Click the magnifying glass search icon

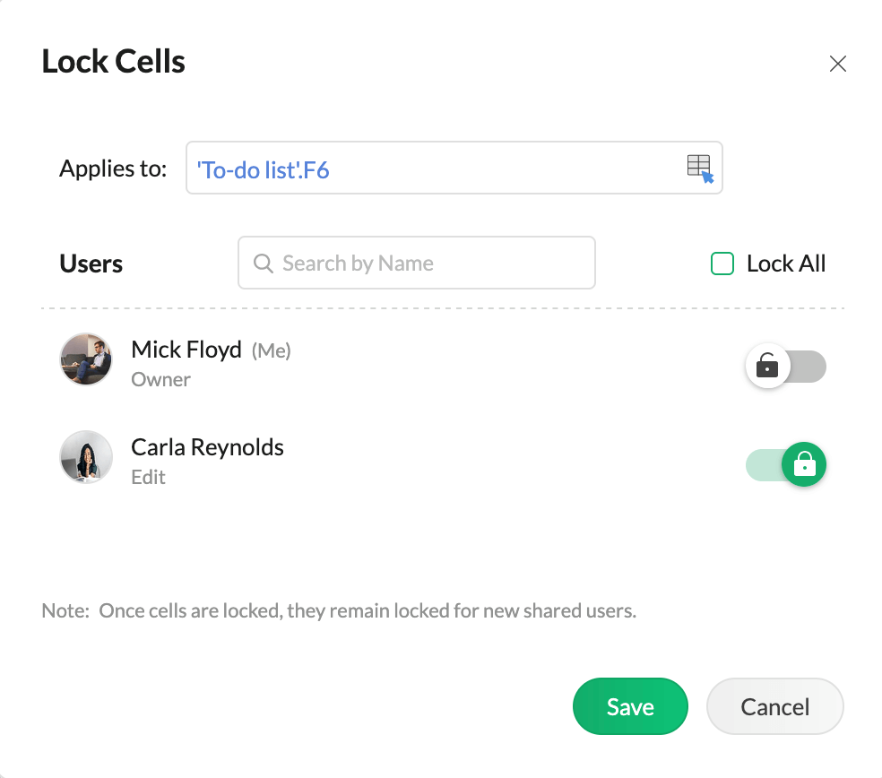click(x=263, y=264)
